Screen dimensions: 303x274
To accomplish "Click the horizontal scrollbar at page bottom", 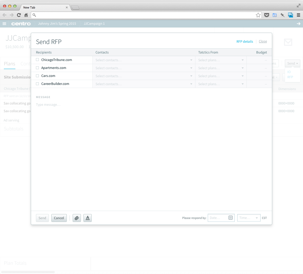I will tap(28, 272).
